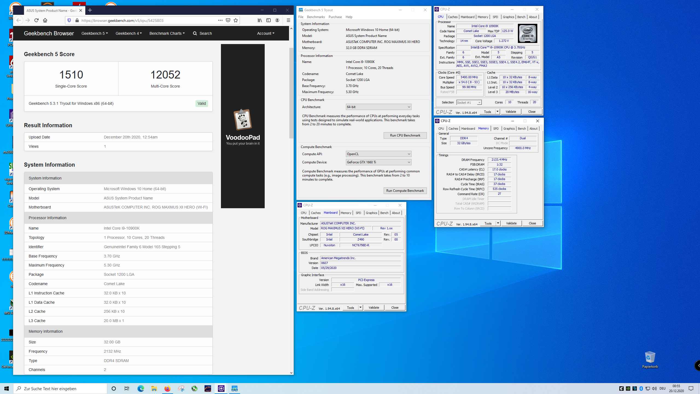Select Graphics tab in CPU-Z Mainboard window
This screenshot has height=394, width=700.
[372, 213]
